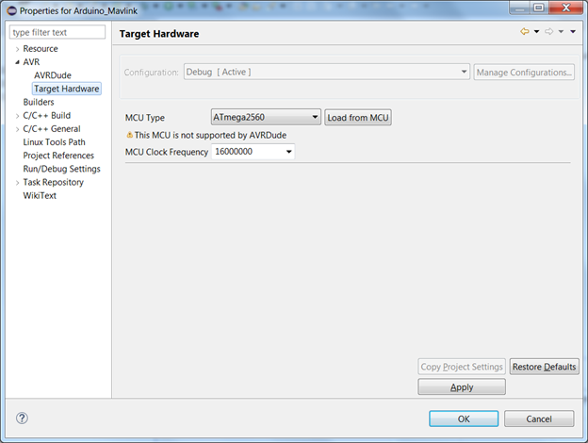Select Run/Debug Settings item

click(x=62, y=169)
